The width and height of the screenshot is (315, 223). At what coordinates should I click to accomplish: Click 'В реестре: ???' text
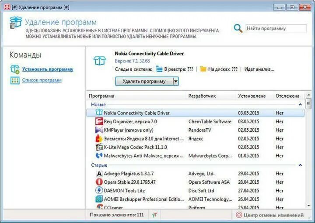point(178,69)
